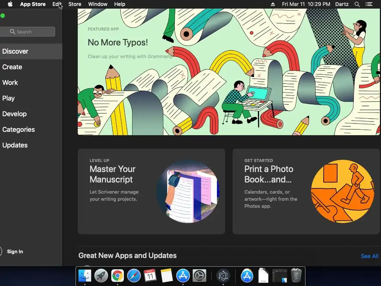Click the Dartz user name in the menu bar
The image size is (381, 286).
coord(342,4)
